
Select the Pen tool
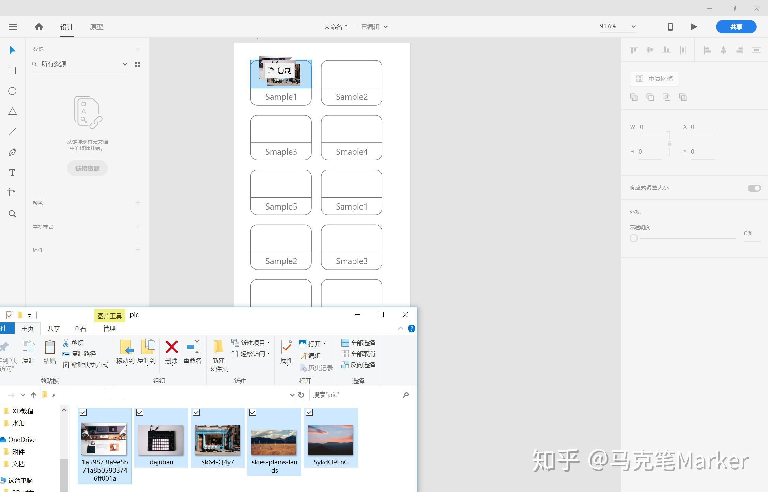(x=12, y=152)
